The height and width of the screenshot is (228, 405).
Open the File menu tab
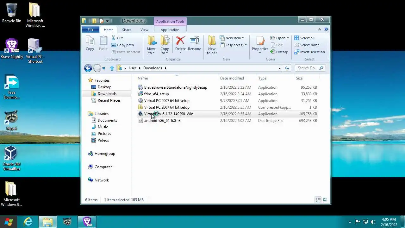90,29
